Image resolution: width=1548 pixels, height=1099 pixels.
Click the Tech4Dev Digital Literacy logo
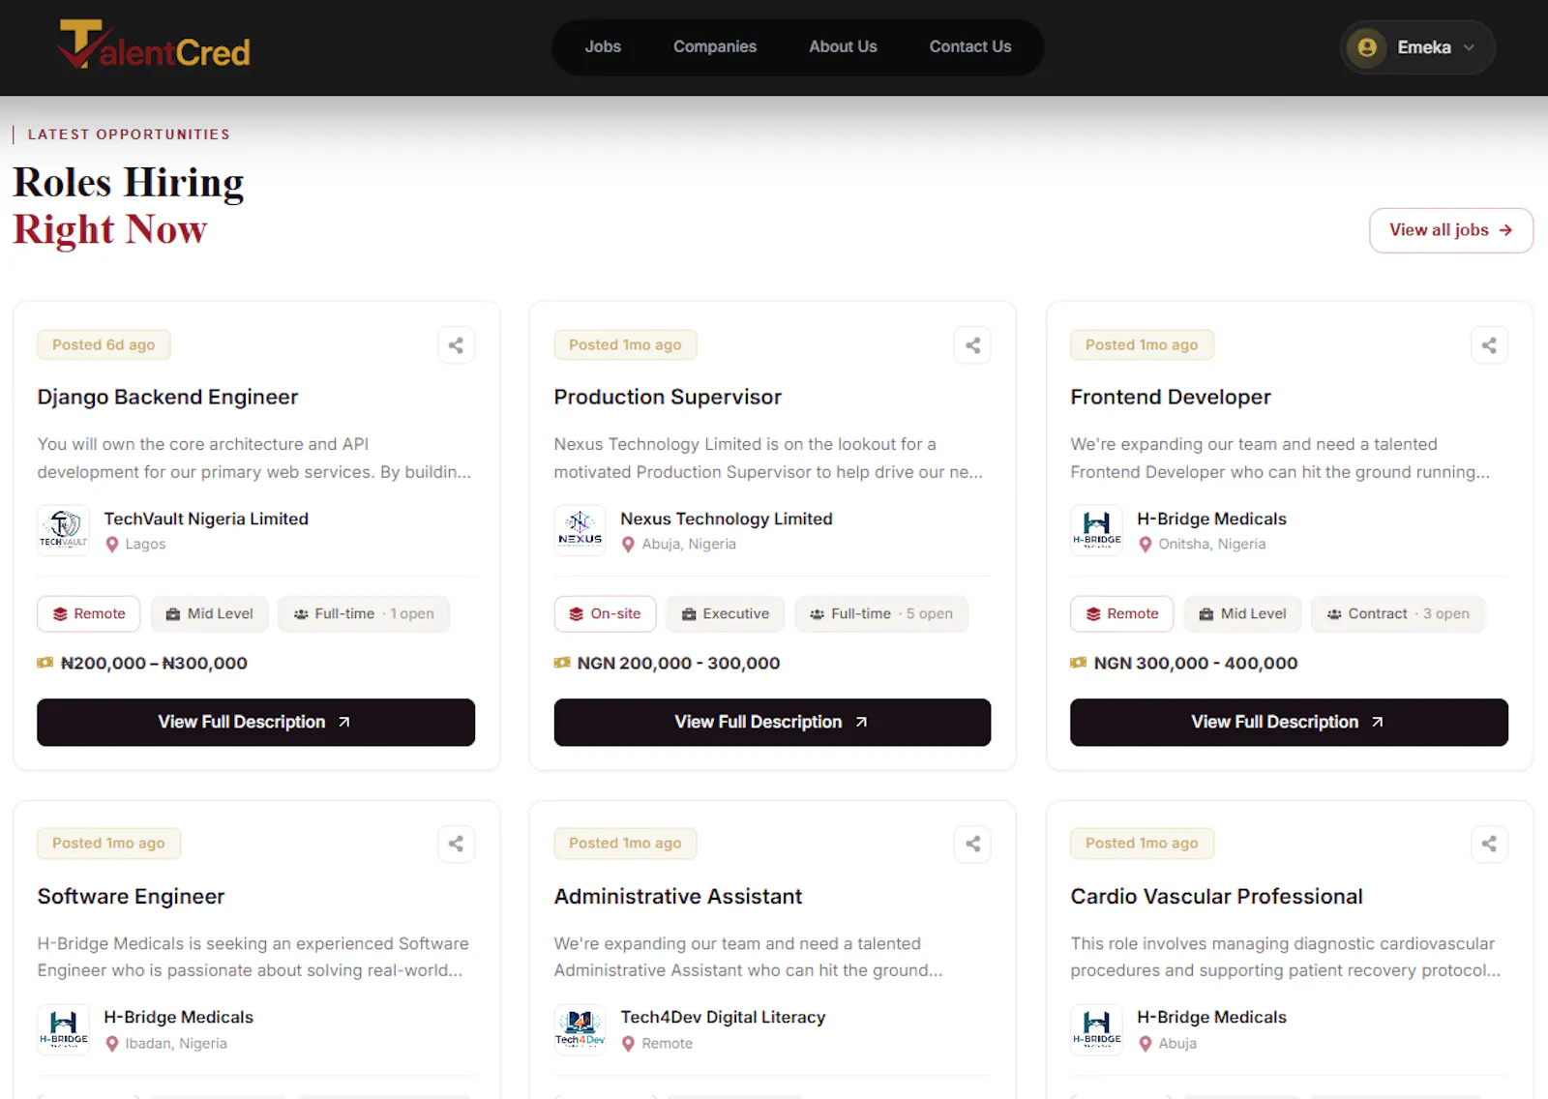pos(580,1029)
